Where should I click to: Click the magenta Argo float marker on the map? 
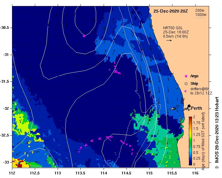click(x=84, y=36)
